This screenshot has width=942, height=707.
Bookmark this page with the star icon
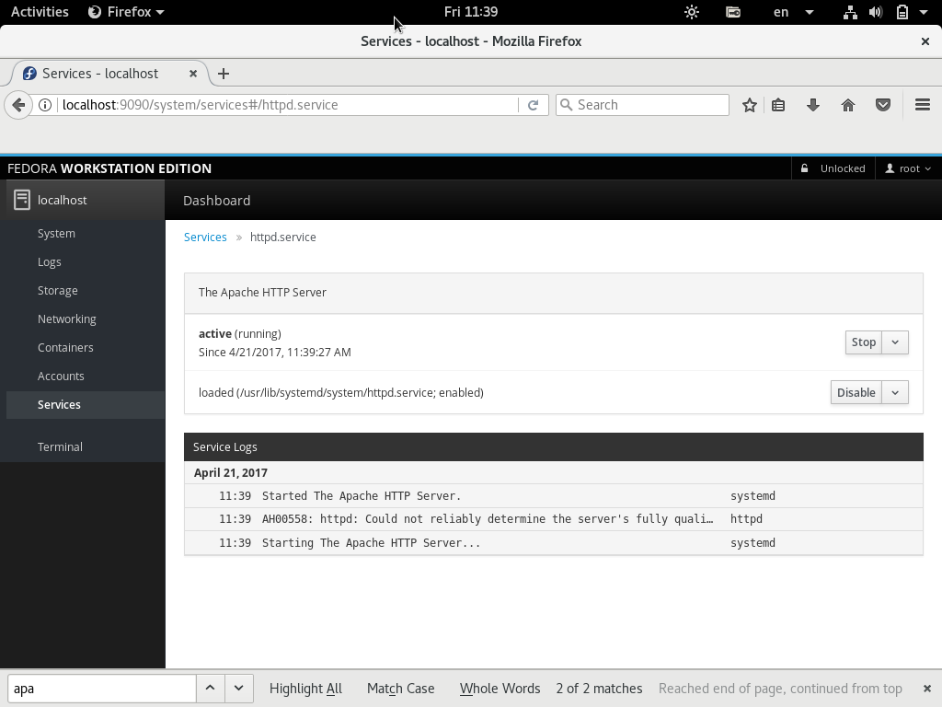[x=749, y=105]
